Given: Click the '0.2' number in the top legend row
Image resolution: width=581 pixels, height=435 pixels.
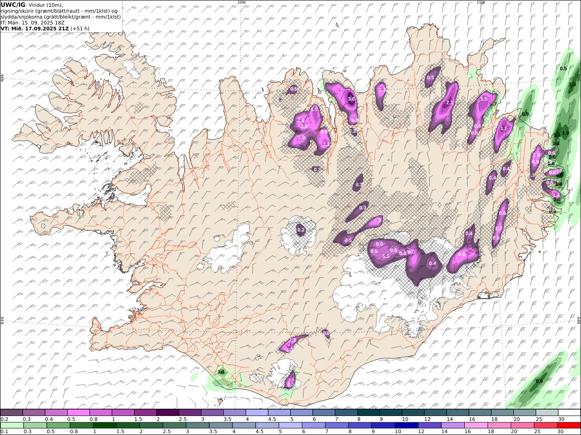Looking at the screenshot, I should pyautogui.click(x=4, y=419).
